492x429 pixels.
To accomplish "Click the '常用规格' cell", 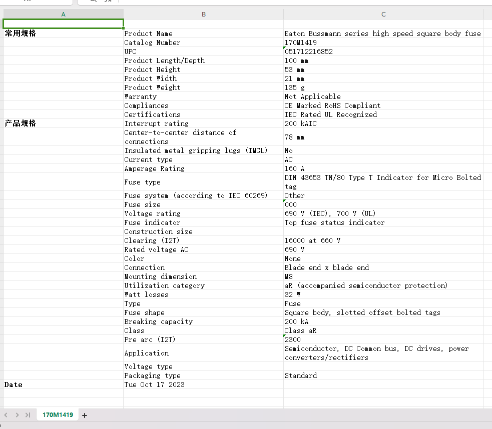I will pyautogui.click(x=64, y=33).
